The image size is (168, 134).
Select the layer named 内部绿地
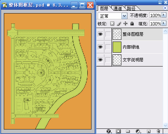click(x=131, y=47)
